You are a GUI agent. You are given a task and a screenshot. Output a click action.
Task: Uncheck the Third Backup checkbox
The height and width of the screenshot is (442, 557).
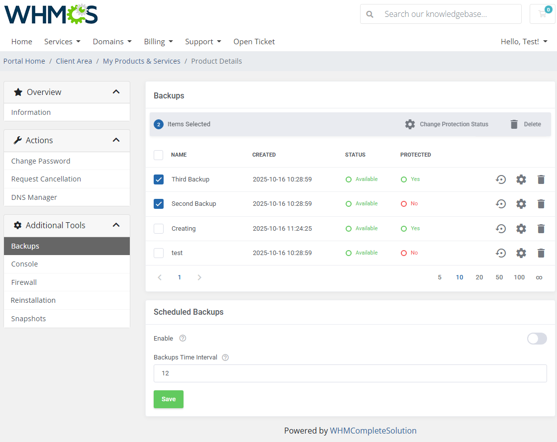[159, 179]
